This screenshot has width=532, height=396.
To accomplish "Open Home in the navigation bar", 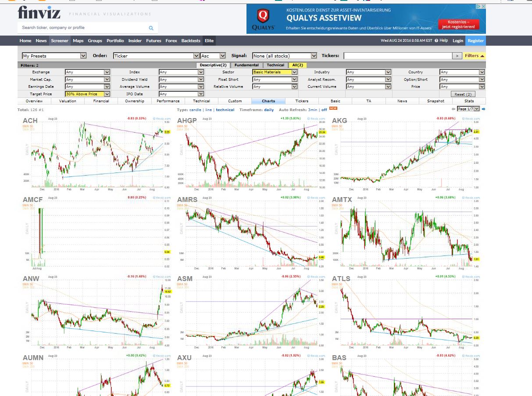I will (25, 41).
